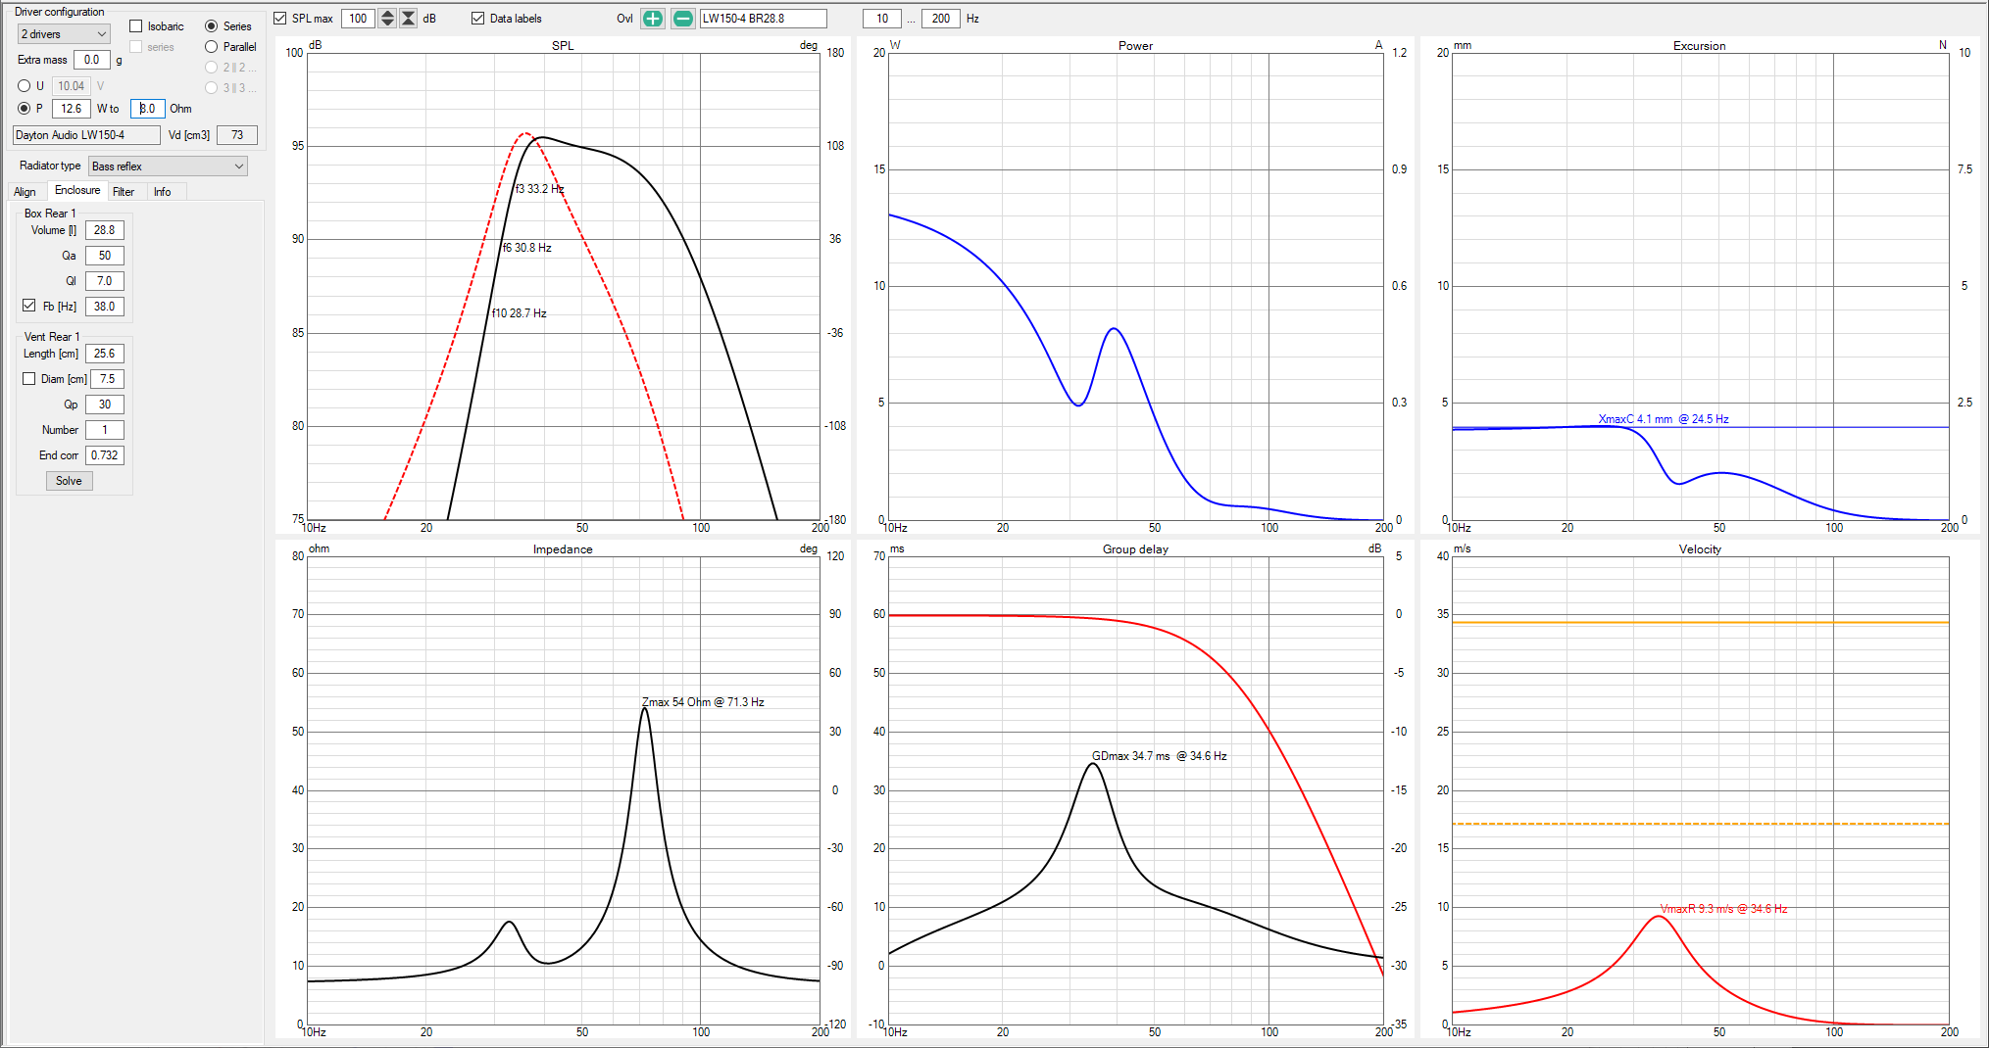
Task: Click the Vd [cm3] value field
Action: tap(237, 135)
